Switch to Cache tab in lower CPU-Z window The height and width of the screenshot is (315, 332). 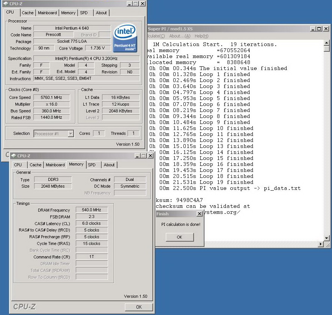click(35, 165)
